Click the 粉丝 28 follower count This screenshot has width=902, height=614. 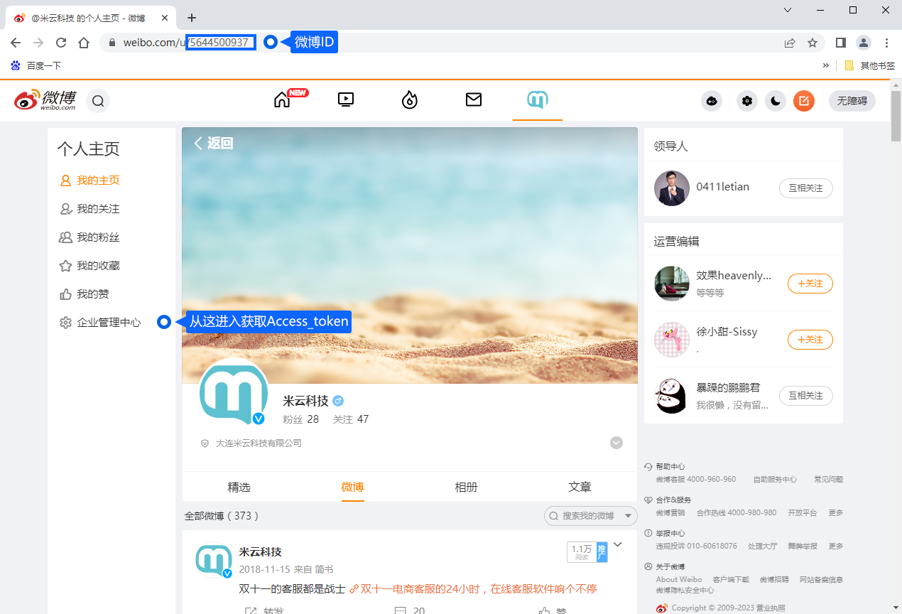coord(301,419)
